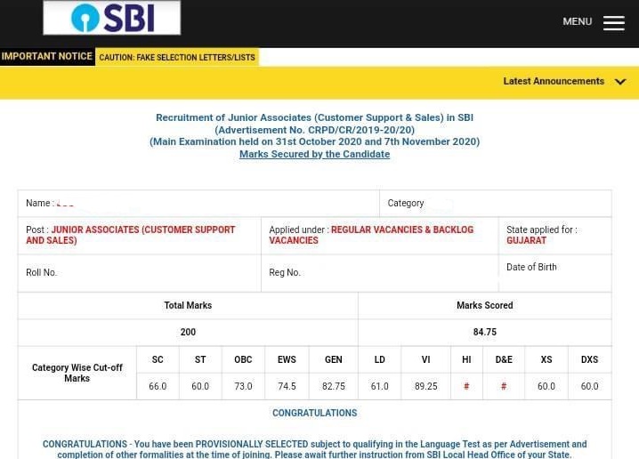Select SC cut-off value 66.0
The height and width of the screenshot is (459, 639).
tap(158, 386)
